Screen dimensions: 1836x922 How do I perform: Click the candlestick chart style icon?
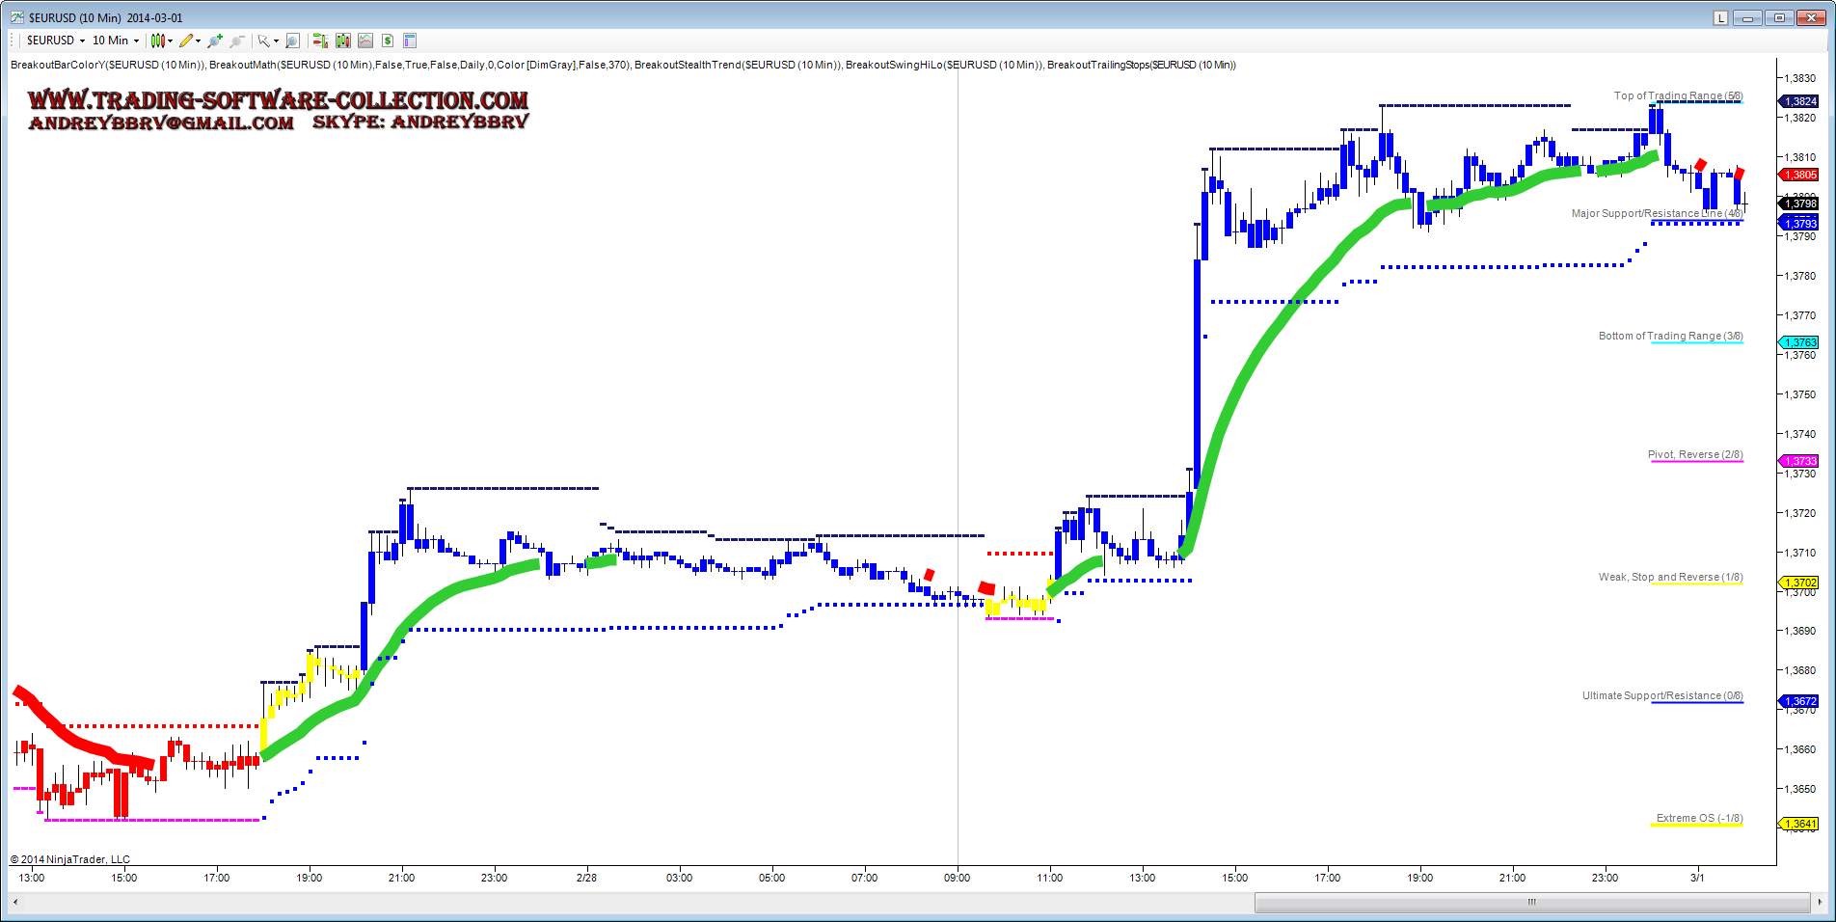[x=158, y=41]
